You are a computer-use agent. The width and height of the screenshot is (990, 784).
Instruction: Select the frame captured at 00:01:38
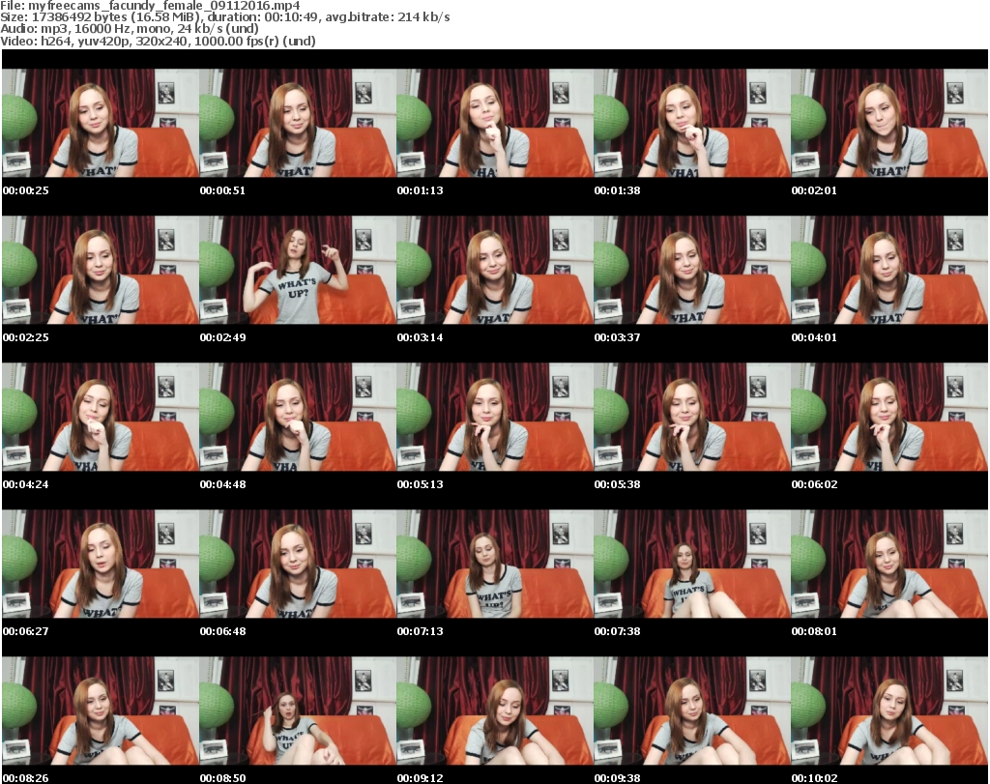[x=692, y=123]
